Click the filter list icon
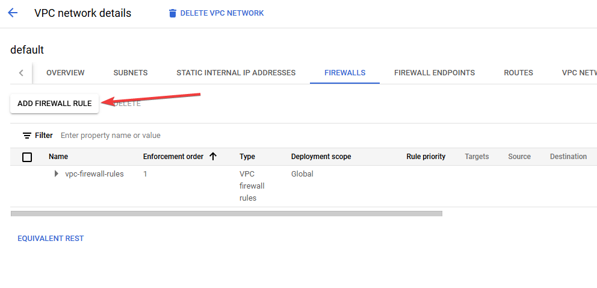 (x=27, y=136)
